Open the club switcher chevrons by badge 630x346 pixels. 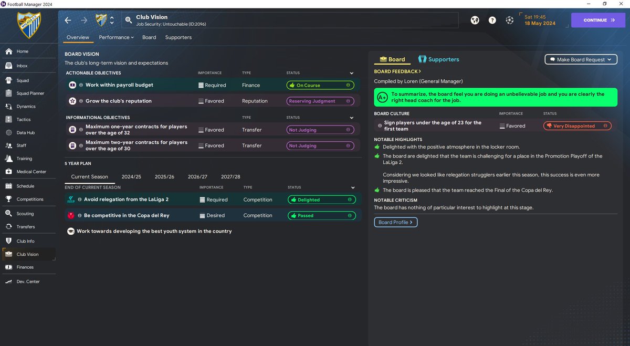point(112,20)
